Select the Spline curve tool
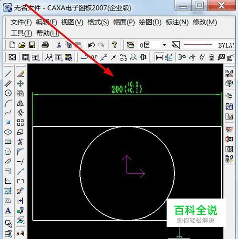238x239 pixels. [x=8, y=113]
